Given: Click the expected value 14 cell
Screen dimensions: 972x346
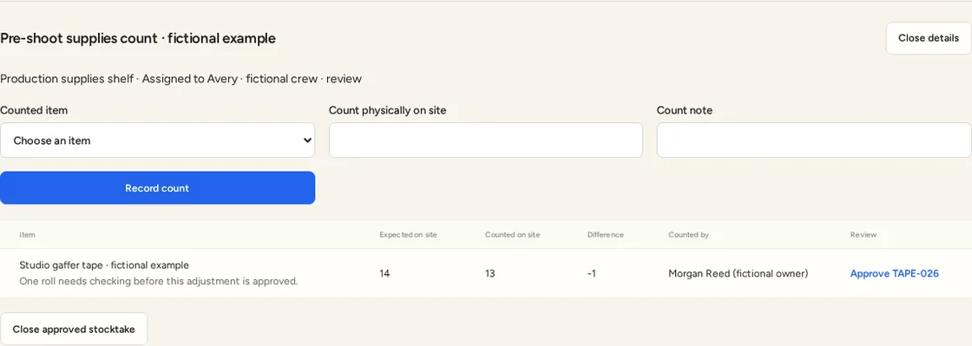Looking at the screenshot, I should 385,273.
